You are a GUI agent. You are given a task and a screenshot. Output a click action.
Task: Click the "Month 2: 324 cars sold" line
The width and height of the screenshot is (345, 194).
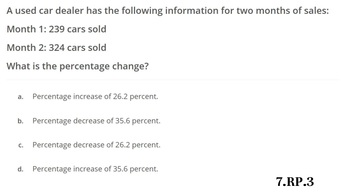tap(56, 48)
